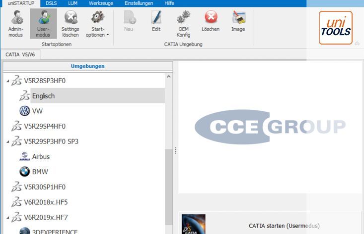Select the VW environment entry
The height and width of the screenshot is (234, 364).
pyautogui.click(x=37, y=111)
